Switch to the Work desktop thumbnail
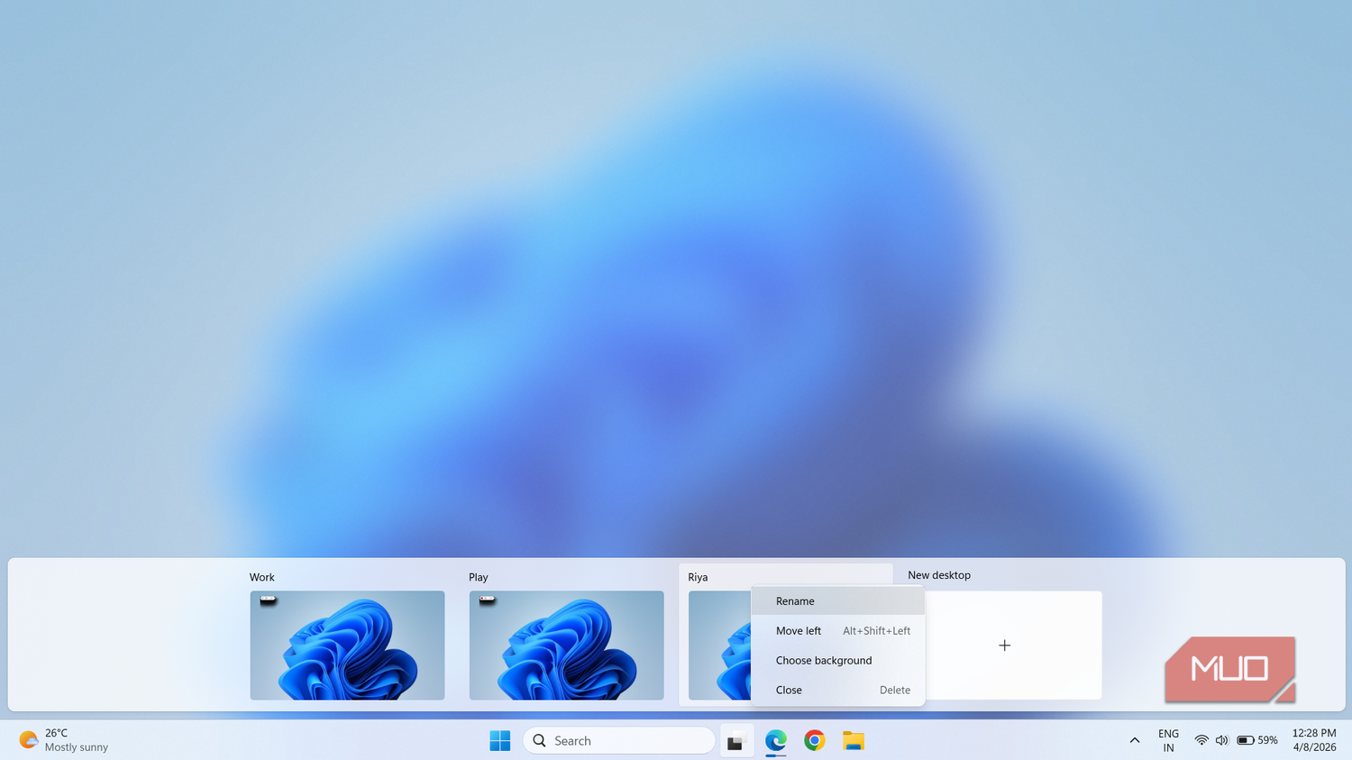Viewport: 1352px width, 760px height. pos(347,646)
